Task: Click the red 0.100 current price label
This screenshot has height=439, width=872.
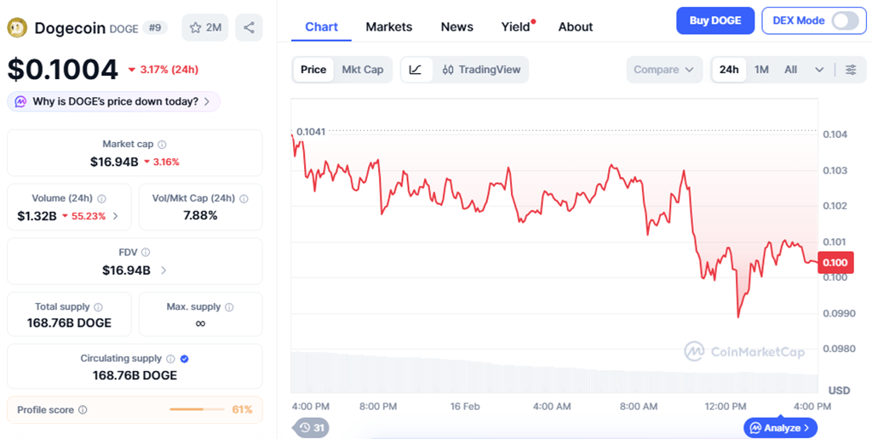Action: point(835,262)
